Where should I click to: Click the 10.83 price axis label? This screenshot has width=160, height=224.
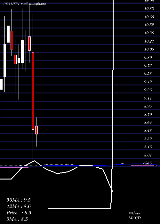(149, 9)
